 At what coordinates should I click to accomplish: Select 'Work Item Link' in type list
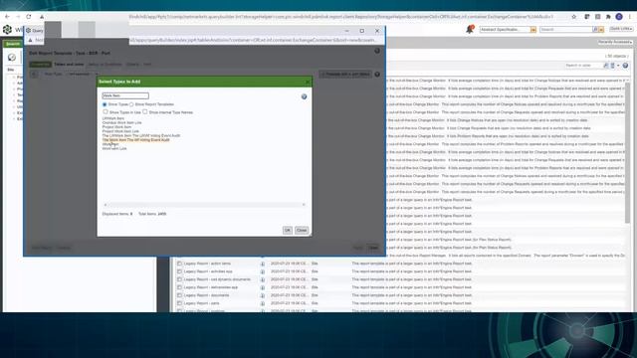click(114, 148)
